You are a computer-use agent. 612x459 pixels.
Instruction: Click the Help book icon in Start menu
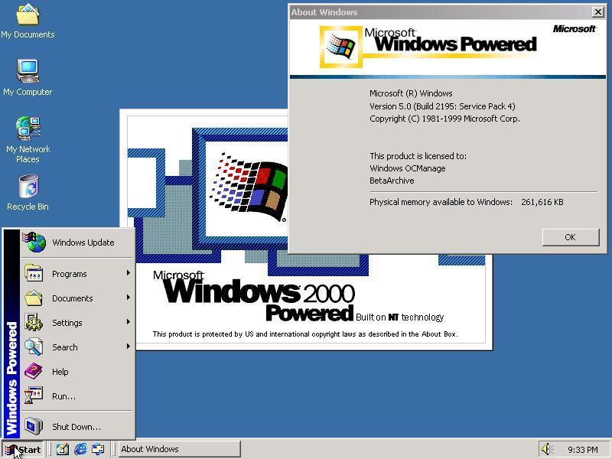(x=34, y=371)
